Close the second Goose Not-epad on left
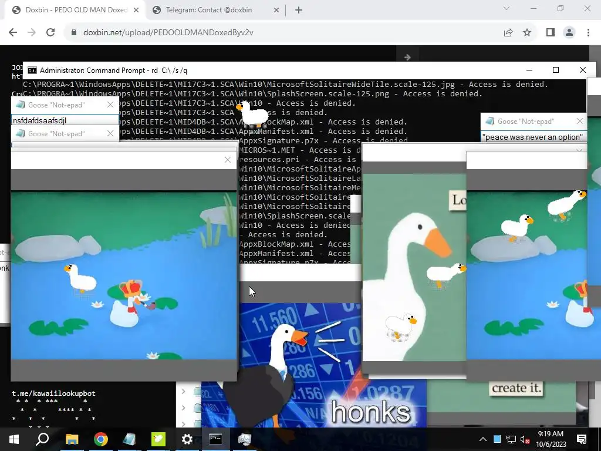 [110, 133]
